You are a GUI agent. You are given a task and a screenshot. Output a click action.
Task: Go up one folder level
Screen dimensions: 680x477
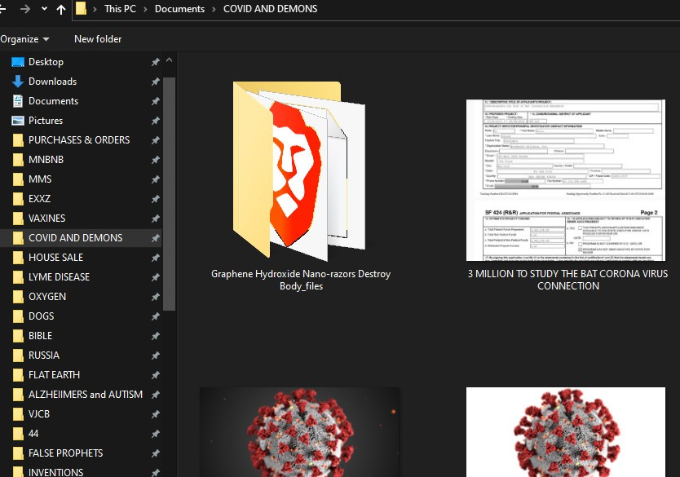click(61, 9)
